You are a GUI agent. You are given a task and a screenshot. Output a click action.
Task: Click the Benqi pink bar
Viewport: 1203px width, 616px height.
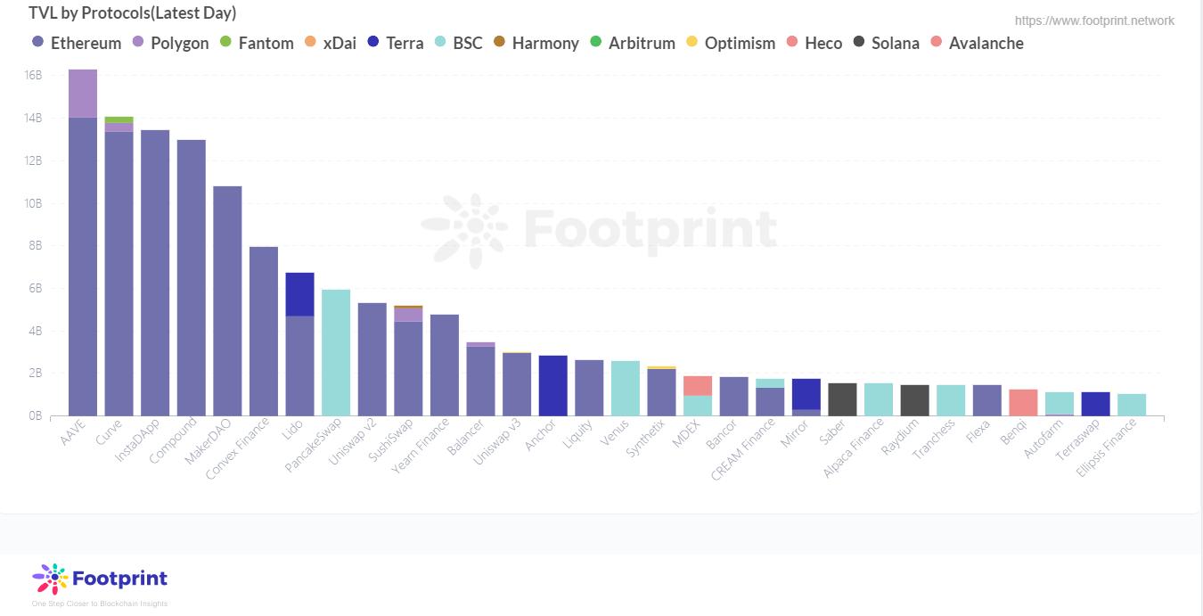click(x=1023, y=402)
